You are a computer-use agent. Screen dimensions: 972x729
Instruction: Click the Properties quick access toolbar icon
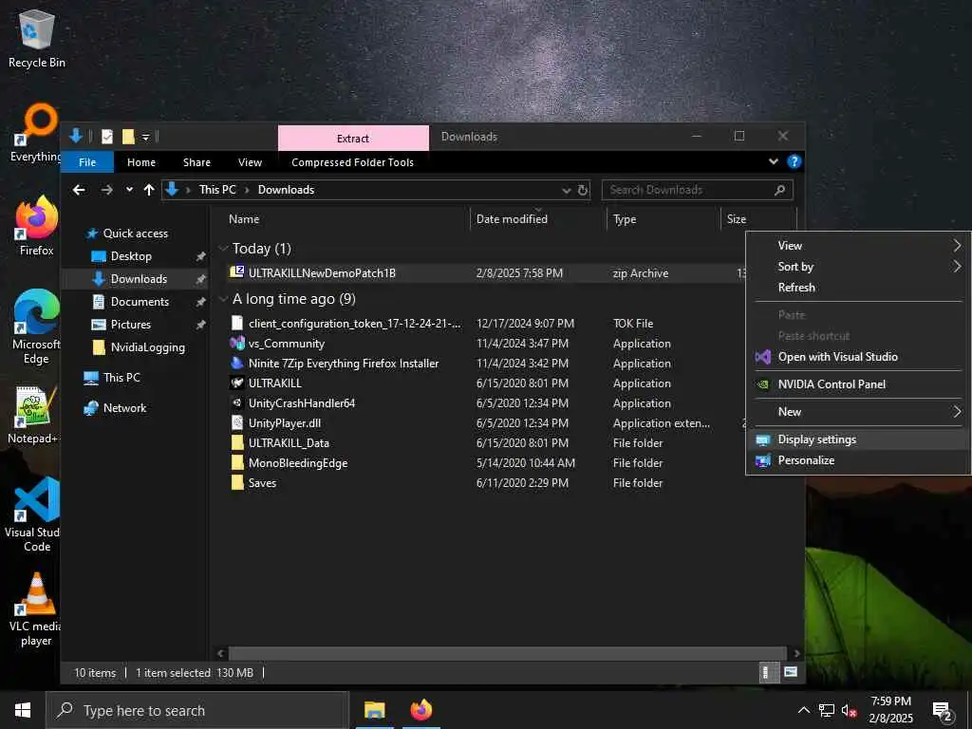click(107, 137)
